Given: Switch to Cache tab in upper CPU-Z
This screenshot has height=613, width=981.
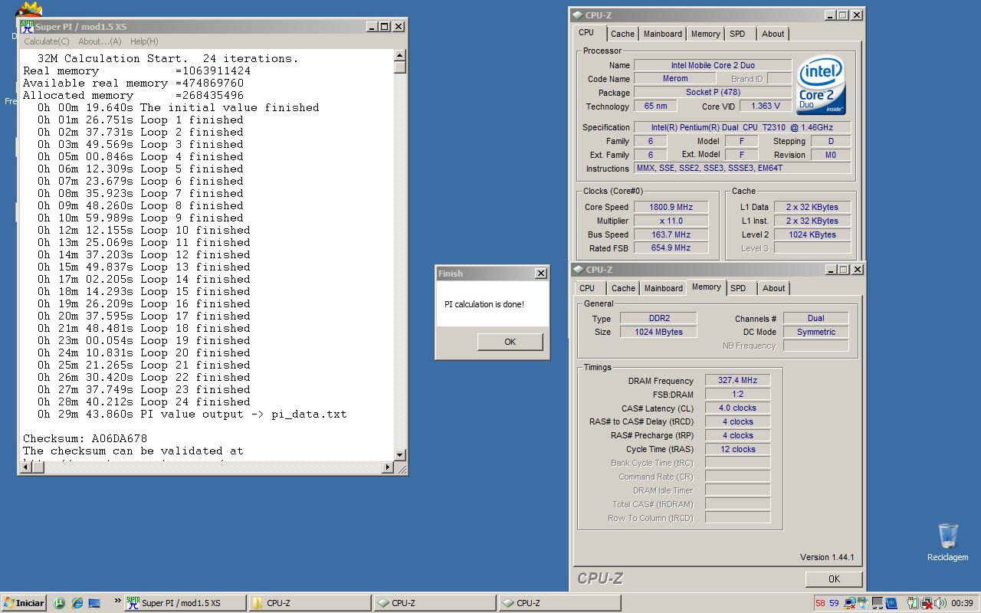Looking at the screenshot, I should (x=622, y=34).
